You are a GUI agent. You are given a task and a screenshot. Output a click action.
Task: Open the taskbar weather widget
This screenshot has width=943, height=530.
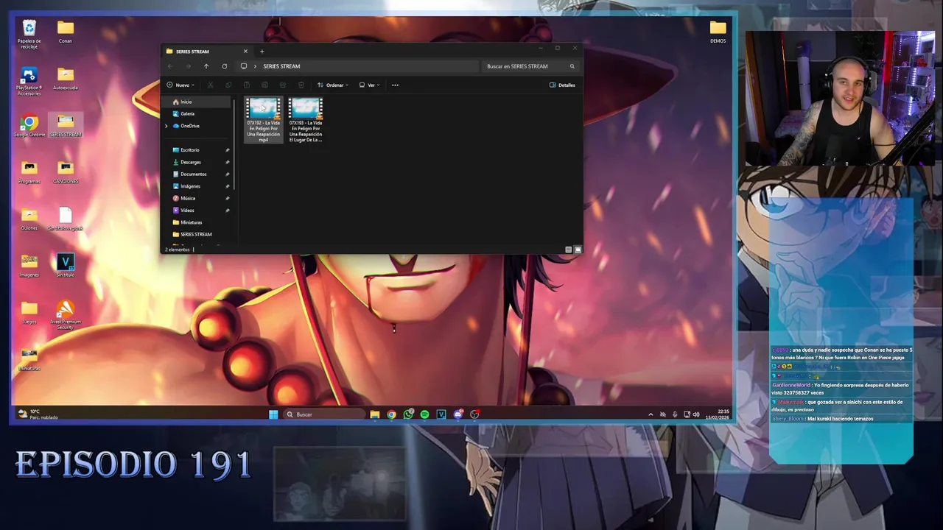[x=39, y=414]
